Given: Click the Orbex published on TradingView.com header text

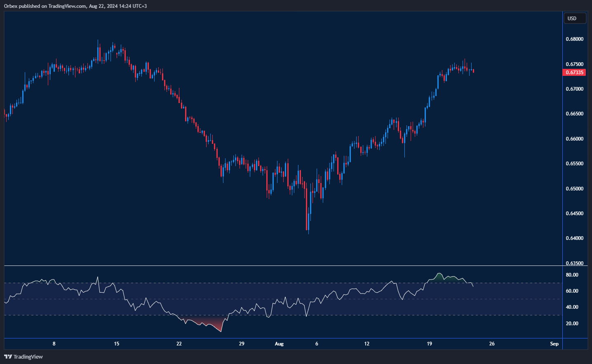Looking at the screenshot, I should [75, 6].
